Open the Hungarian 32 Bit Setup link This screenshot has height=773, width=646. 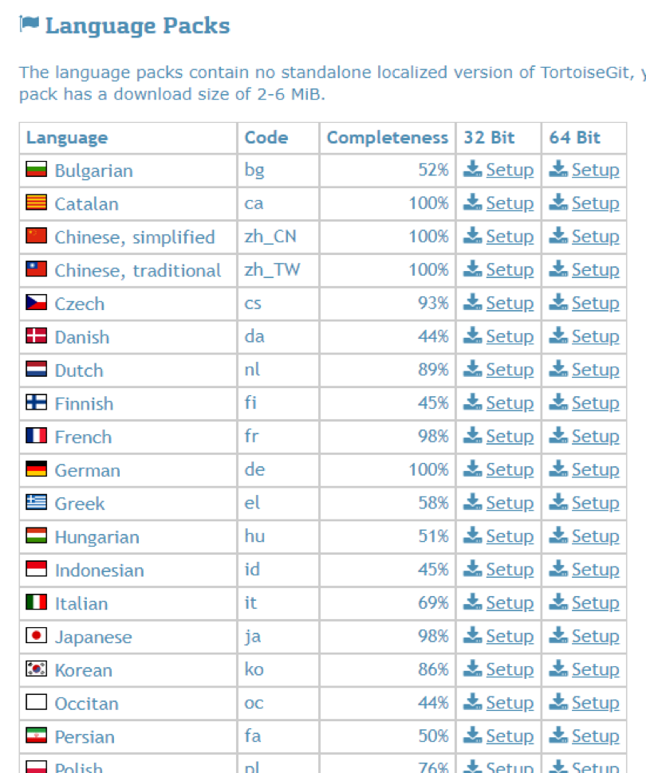coord(510,536)
